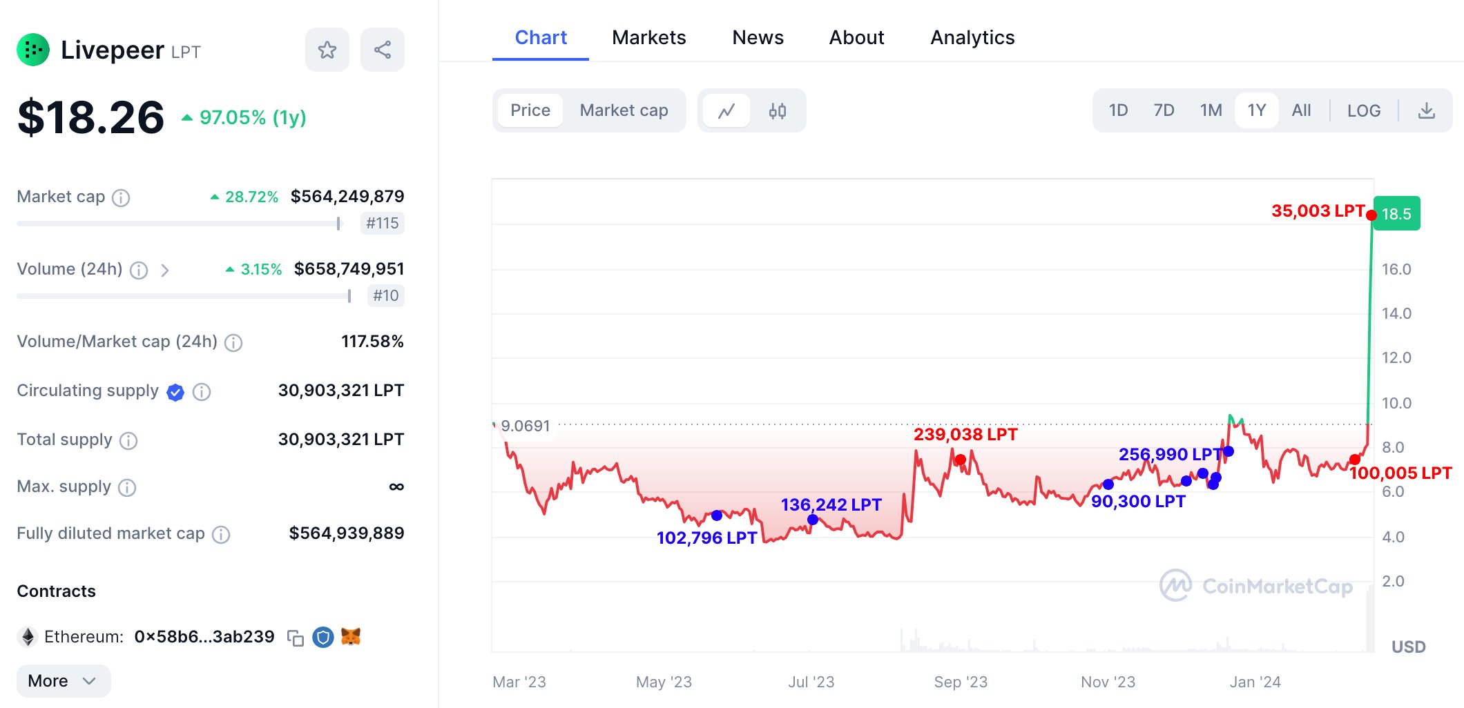Click the Livepeer green logo icon
Viewport: 1464px width, 708px height.
pyautogui.click(x=33, y=50)
